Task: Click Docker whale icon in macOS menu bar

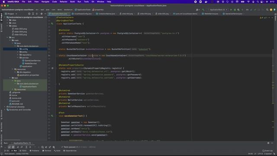Action: point(206,2)
